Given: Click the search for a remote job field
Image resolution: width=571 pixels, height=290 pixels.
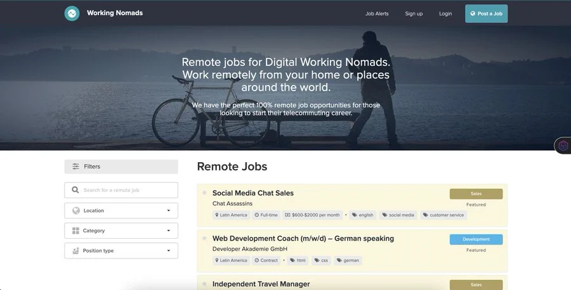Looking at the screenshot, I should coord(127,190).
